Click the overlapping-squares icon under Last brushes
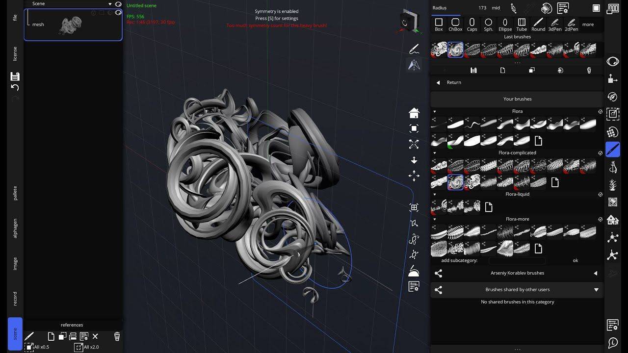The image size is (628, 353). 531,71
